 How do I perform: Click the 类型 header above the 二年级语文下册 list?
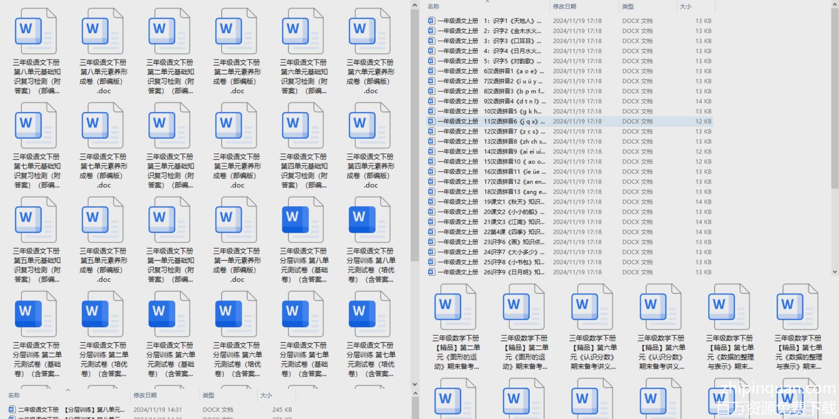pos(208,395)
